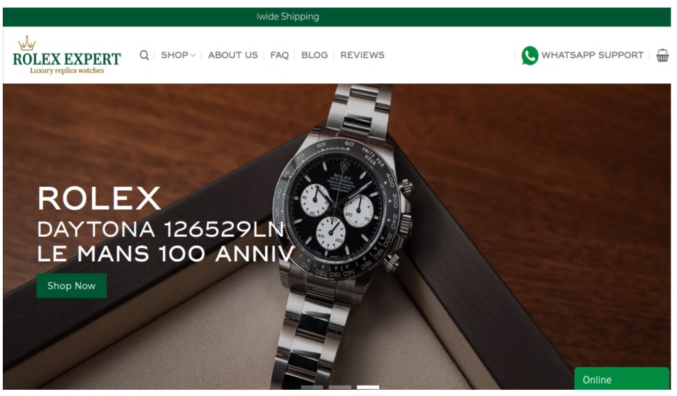Go to the FAQ page
Viewport: 677px width, 396px height.
[279, 55]
